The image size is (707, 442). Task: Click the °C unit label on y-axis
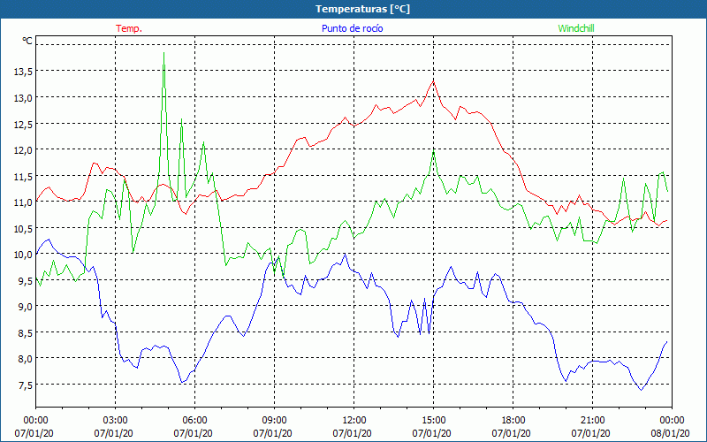click(x=27, y=41)
